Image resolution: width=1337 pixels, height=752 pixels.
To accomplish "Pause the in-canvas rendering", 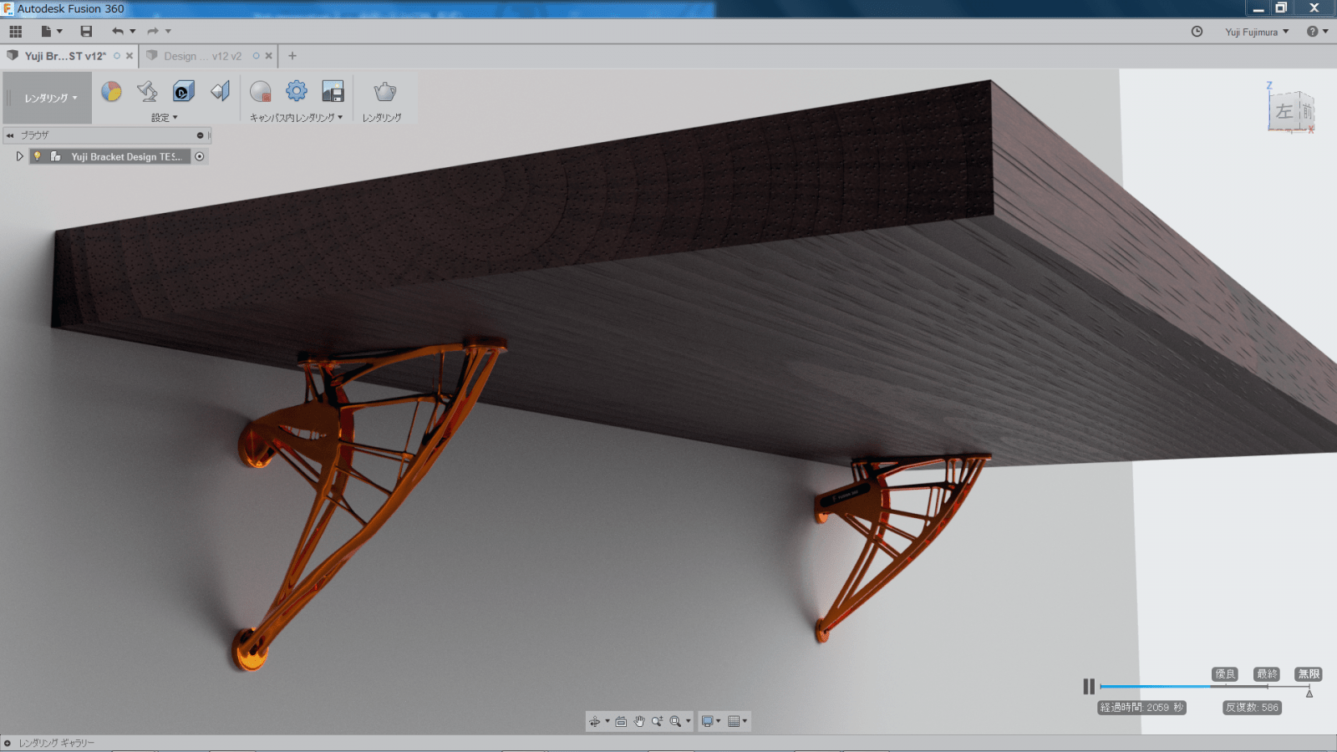I will pos(1088,686).
